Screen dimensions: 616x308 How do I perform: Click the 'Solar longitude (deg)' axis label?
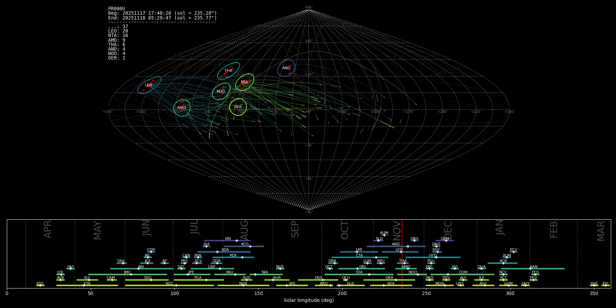coord(308,300)
